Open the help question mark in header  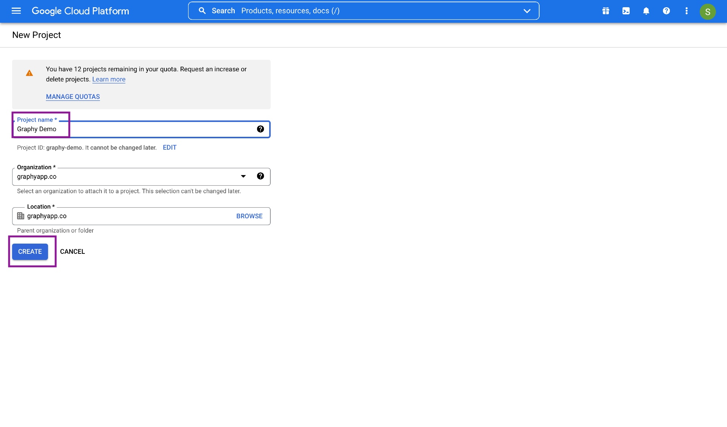666,11
